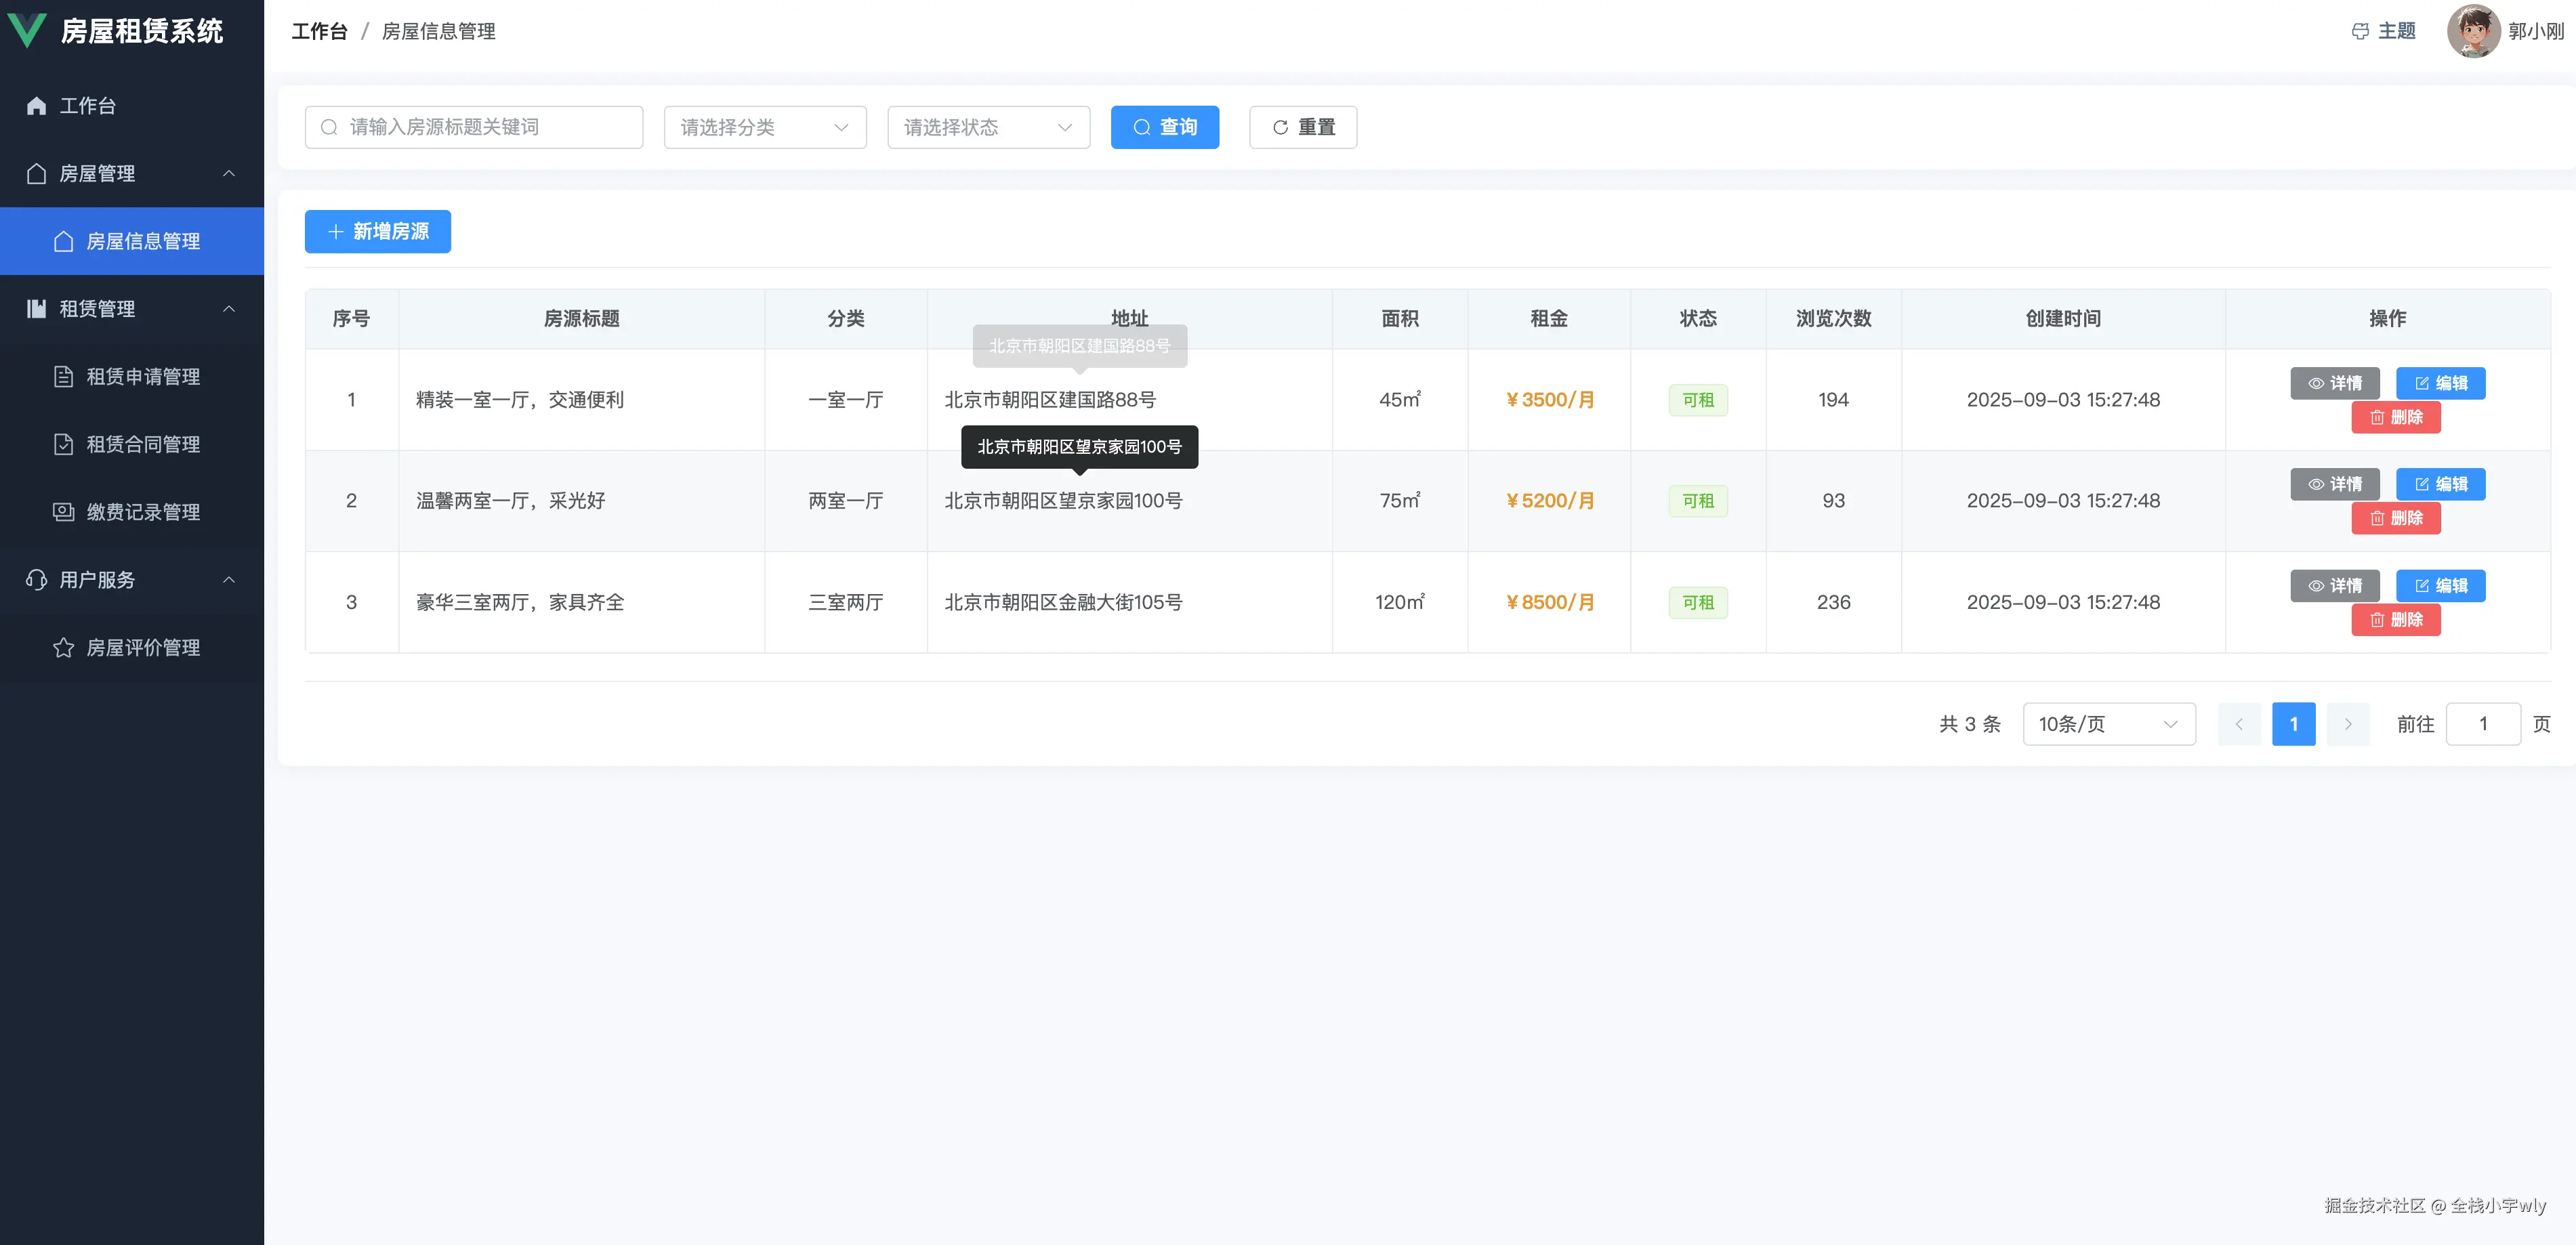
Task: Click the 主题 theme icon in header
Action: [2360, 31]
